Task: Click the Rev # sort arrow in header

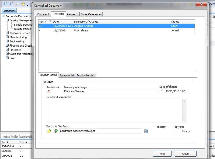Action: 50,21
